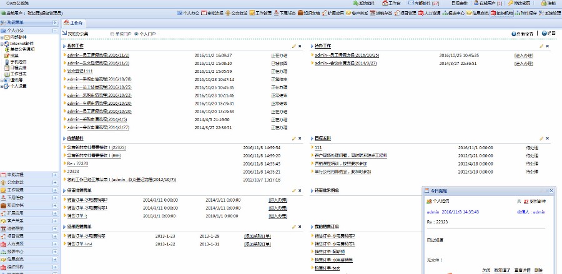Expand the 知识文档 sidebar section

pos(55,205)
